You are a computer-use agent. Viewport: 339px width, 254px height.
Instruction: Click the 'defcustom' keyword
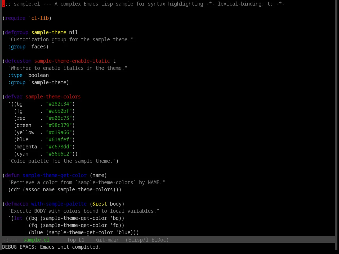pyautogui.click(x=18, y=61)
